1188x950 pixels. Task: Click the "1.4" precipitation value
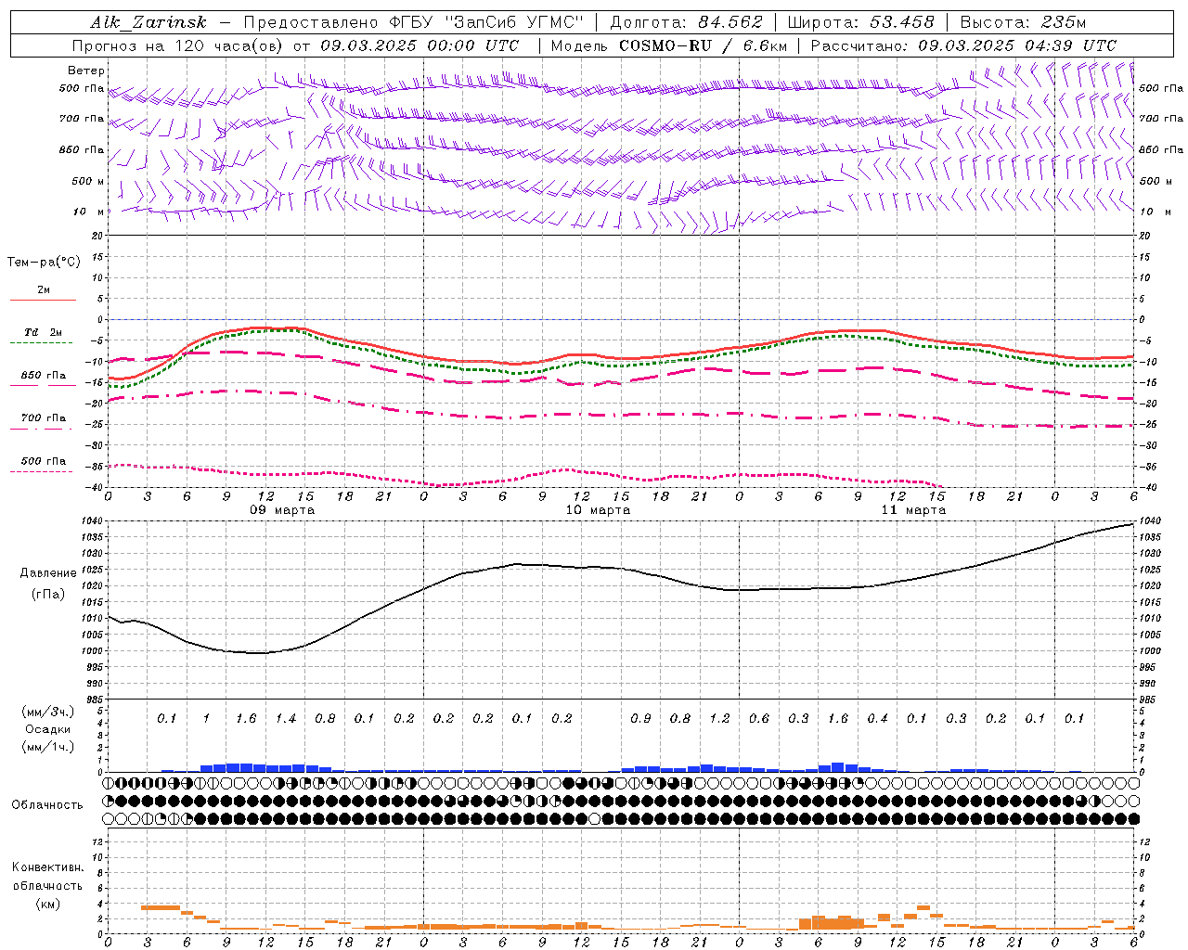pyautogui.click(x=285, y=719)
